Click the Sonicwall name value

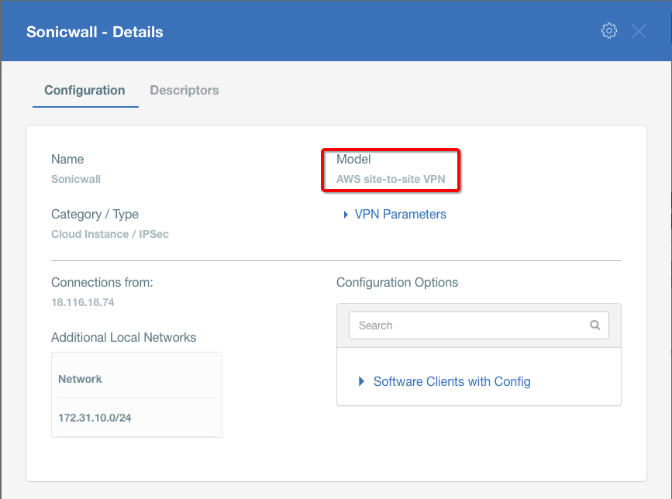(76, 179)
